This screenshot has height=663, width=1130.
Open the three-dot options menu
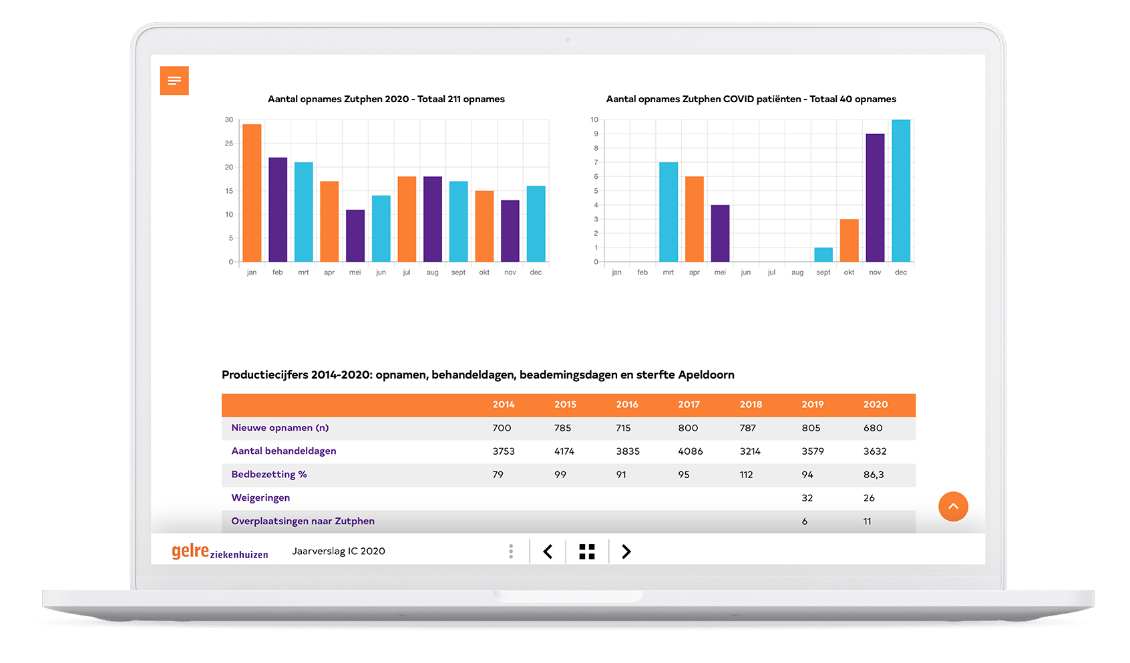click(x=511, y=551)
